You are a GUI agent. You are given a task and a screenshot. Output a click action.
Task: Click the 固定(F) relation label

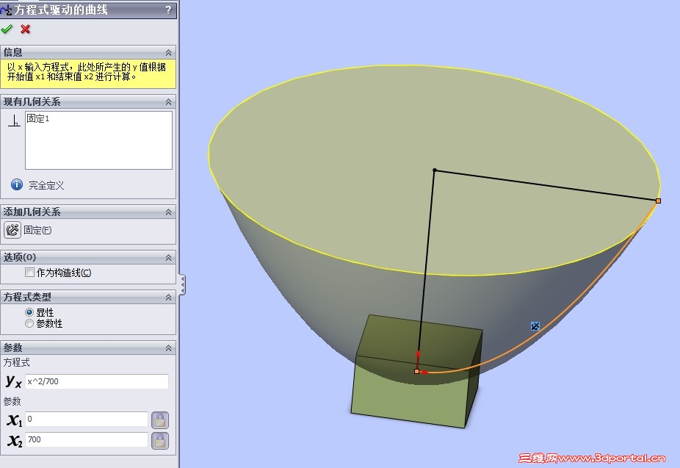[37, 230]
